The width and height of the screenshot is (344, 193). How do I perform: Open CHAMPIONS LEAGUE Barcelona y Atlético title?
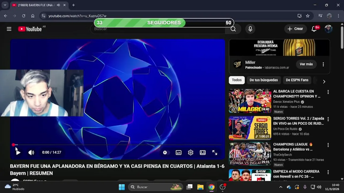tap(293, 147)
